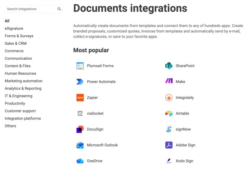The image size is (249, 169).
Task: Click the Airtable logo icon
Action: 169,113
